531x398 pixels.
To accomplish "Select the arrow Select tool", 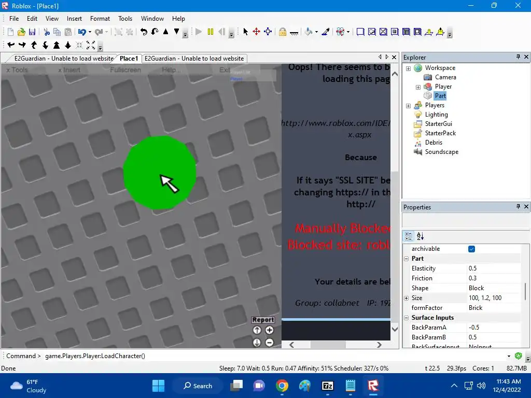I will coord(245,32).
